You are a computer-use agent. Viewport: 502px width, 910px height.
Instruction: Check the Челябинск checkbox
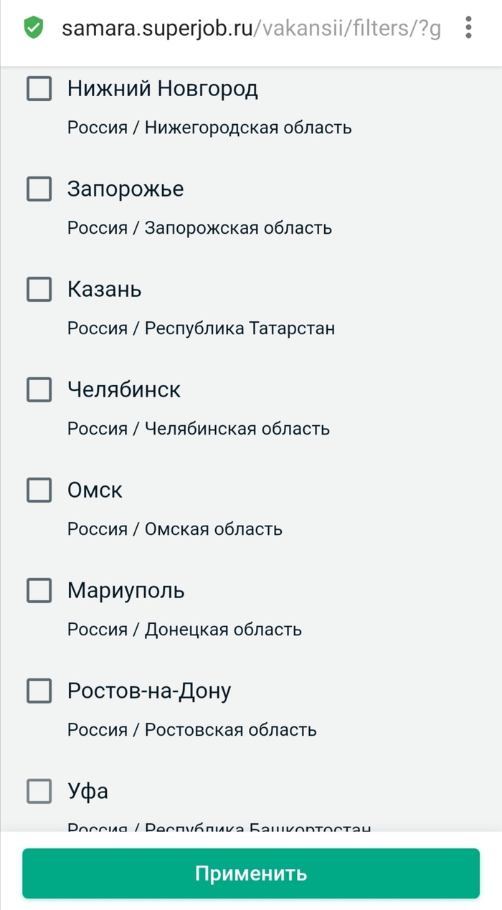click(39, 390)
